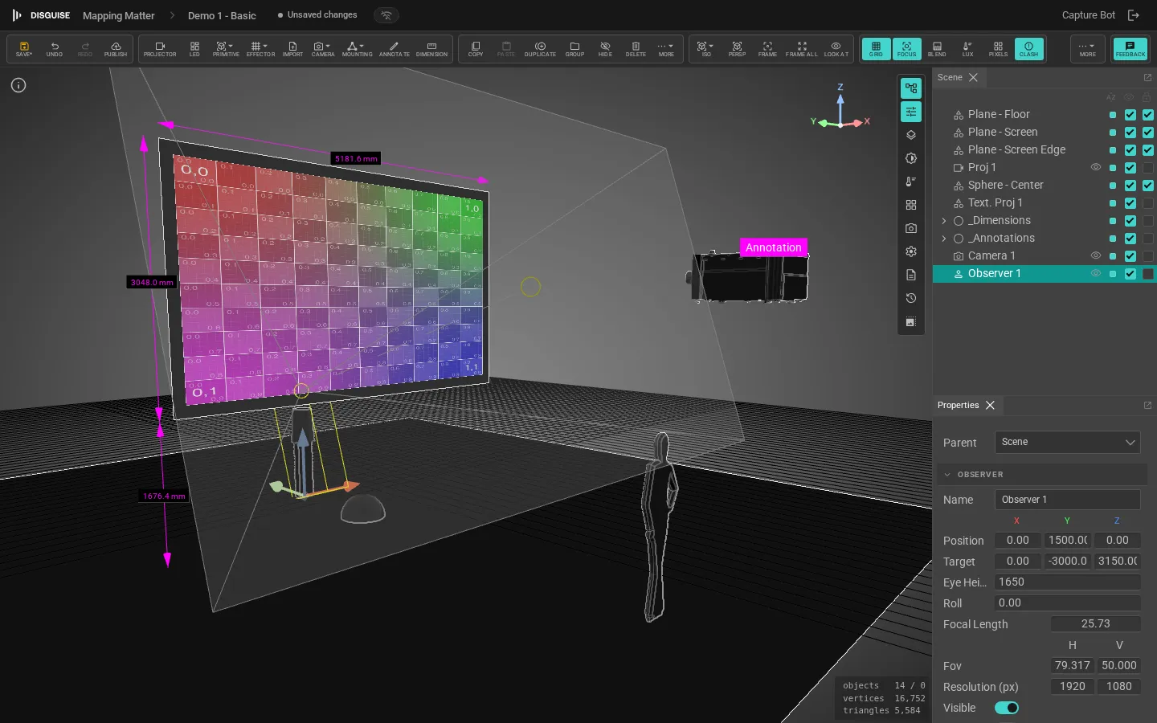Viewport: 1157px width, 723px height.
Task: Click the Observer Name input field
Action: point(1067,500)
